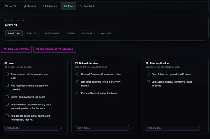The image size is (210, 139).
Task: Click the 'Drafting' status heading text
Action: [11, 25]
